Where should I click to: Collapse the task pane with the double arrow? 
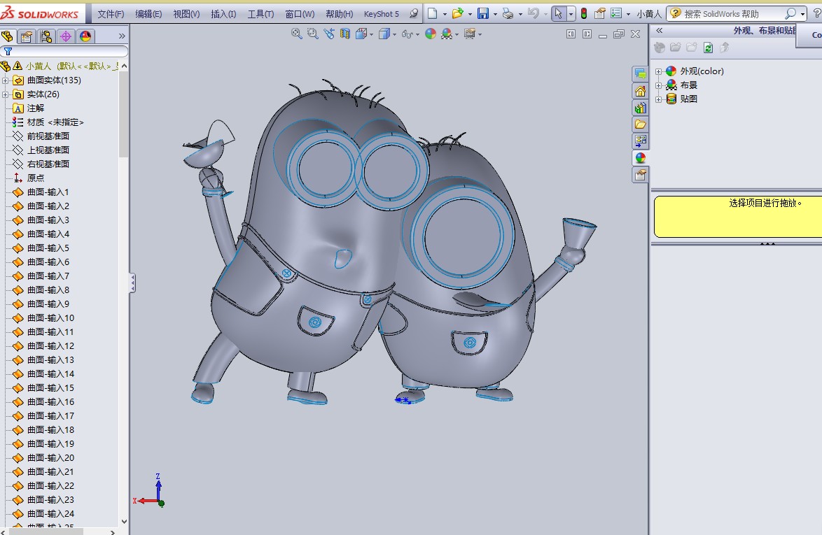click(x=660, y=30)
